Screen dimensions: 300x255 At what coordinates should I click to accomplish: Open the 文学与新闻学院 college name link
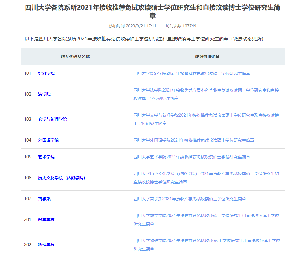pyautogui.click(x=52, y=119)
